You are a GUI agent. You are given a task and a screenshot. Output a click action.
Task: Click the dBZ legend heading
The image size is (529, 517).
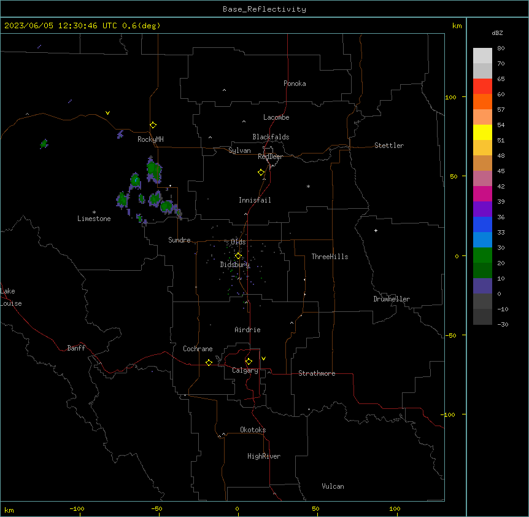click(x=497, y=33)
